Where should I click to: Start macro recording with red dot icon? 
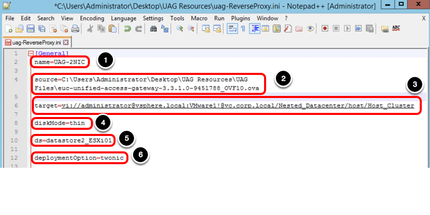[325, 29]
